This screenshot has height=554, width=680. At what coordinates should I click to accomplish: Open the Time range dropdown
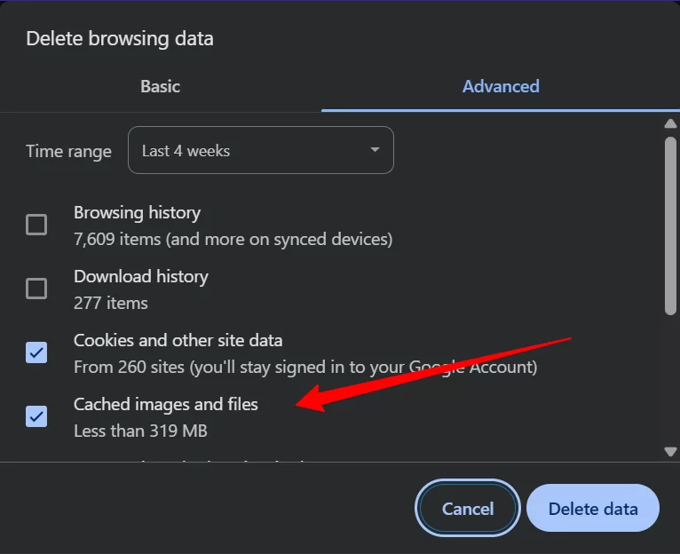(x=261, y=150)
